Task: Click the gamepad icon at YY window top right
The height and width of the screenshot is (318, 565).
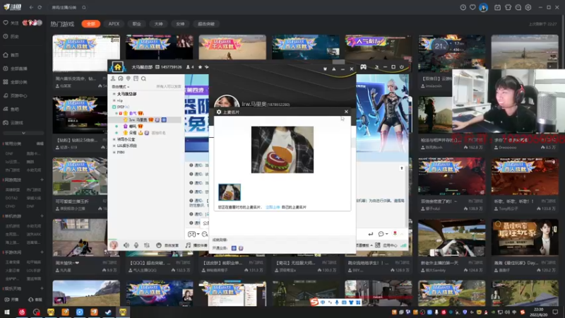Action: pyautogui.click(x=363, y=67)
